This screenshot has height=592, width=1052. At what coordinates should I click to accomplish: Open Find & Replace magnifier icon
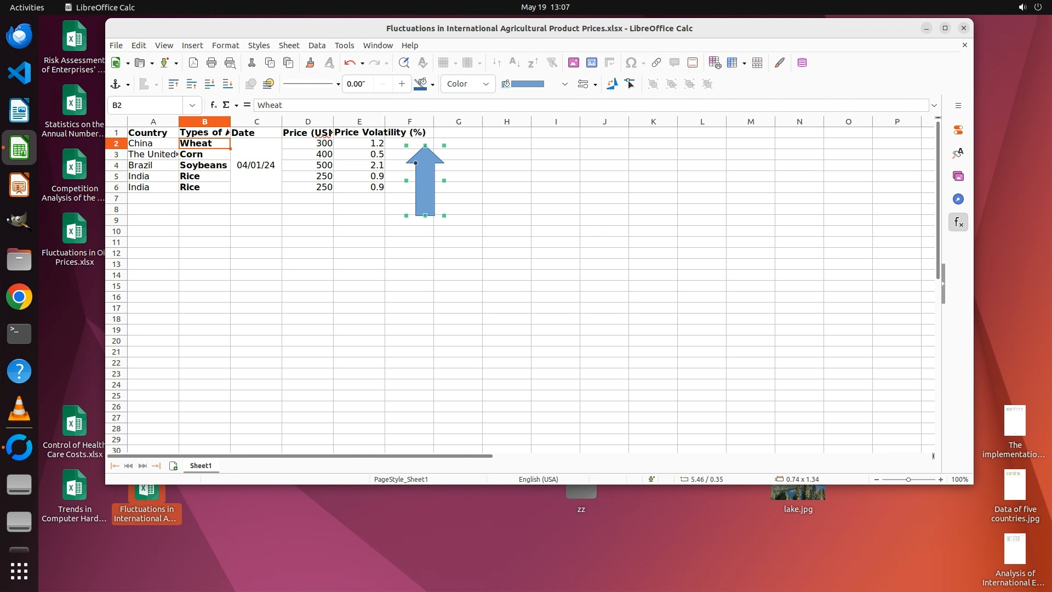coord(403,62)
